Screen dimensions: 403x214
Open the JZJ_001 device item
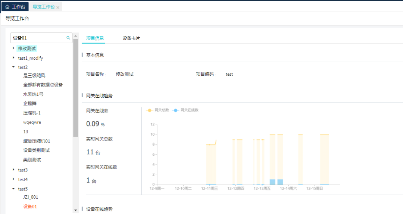coord(31,197)
